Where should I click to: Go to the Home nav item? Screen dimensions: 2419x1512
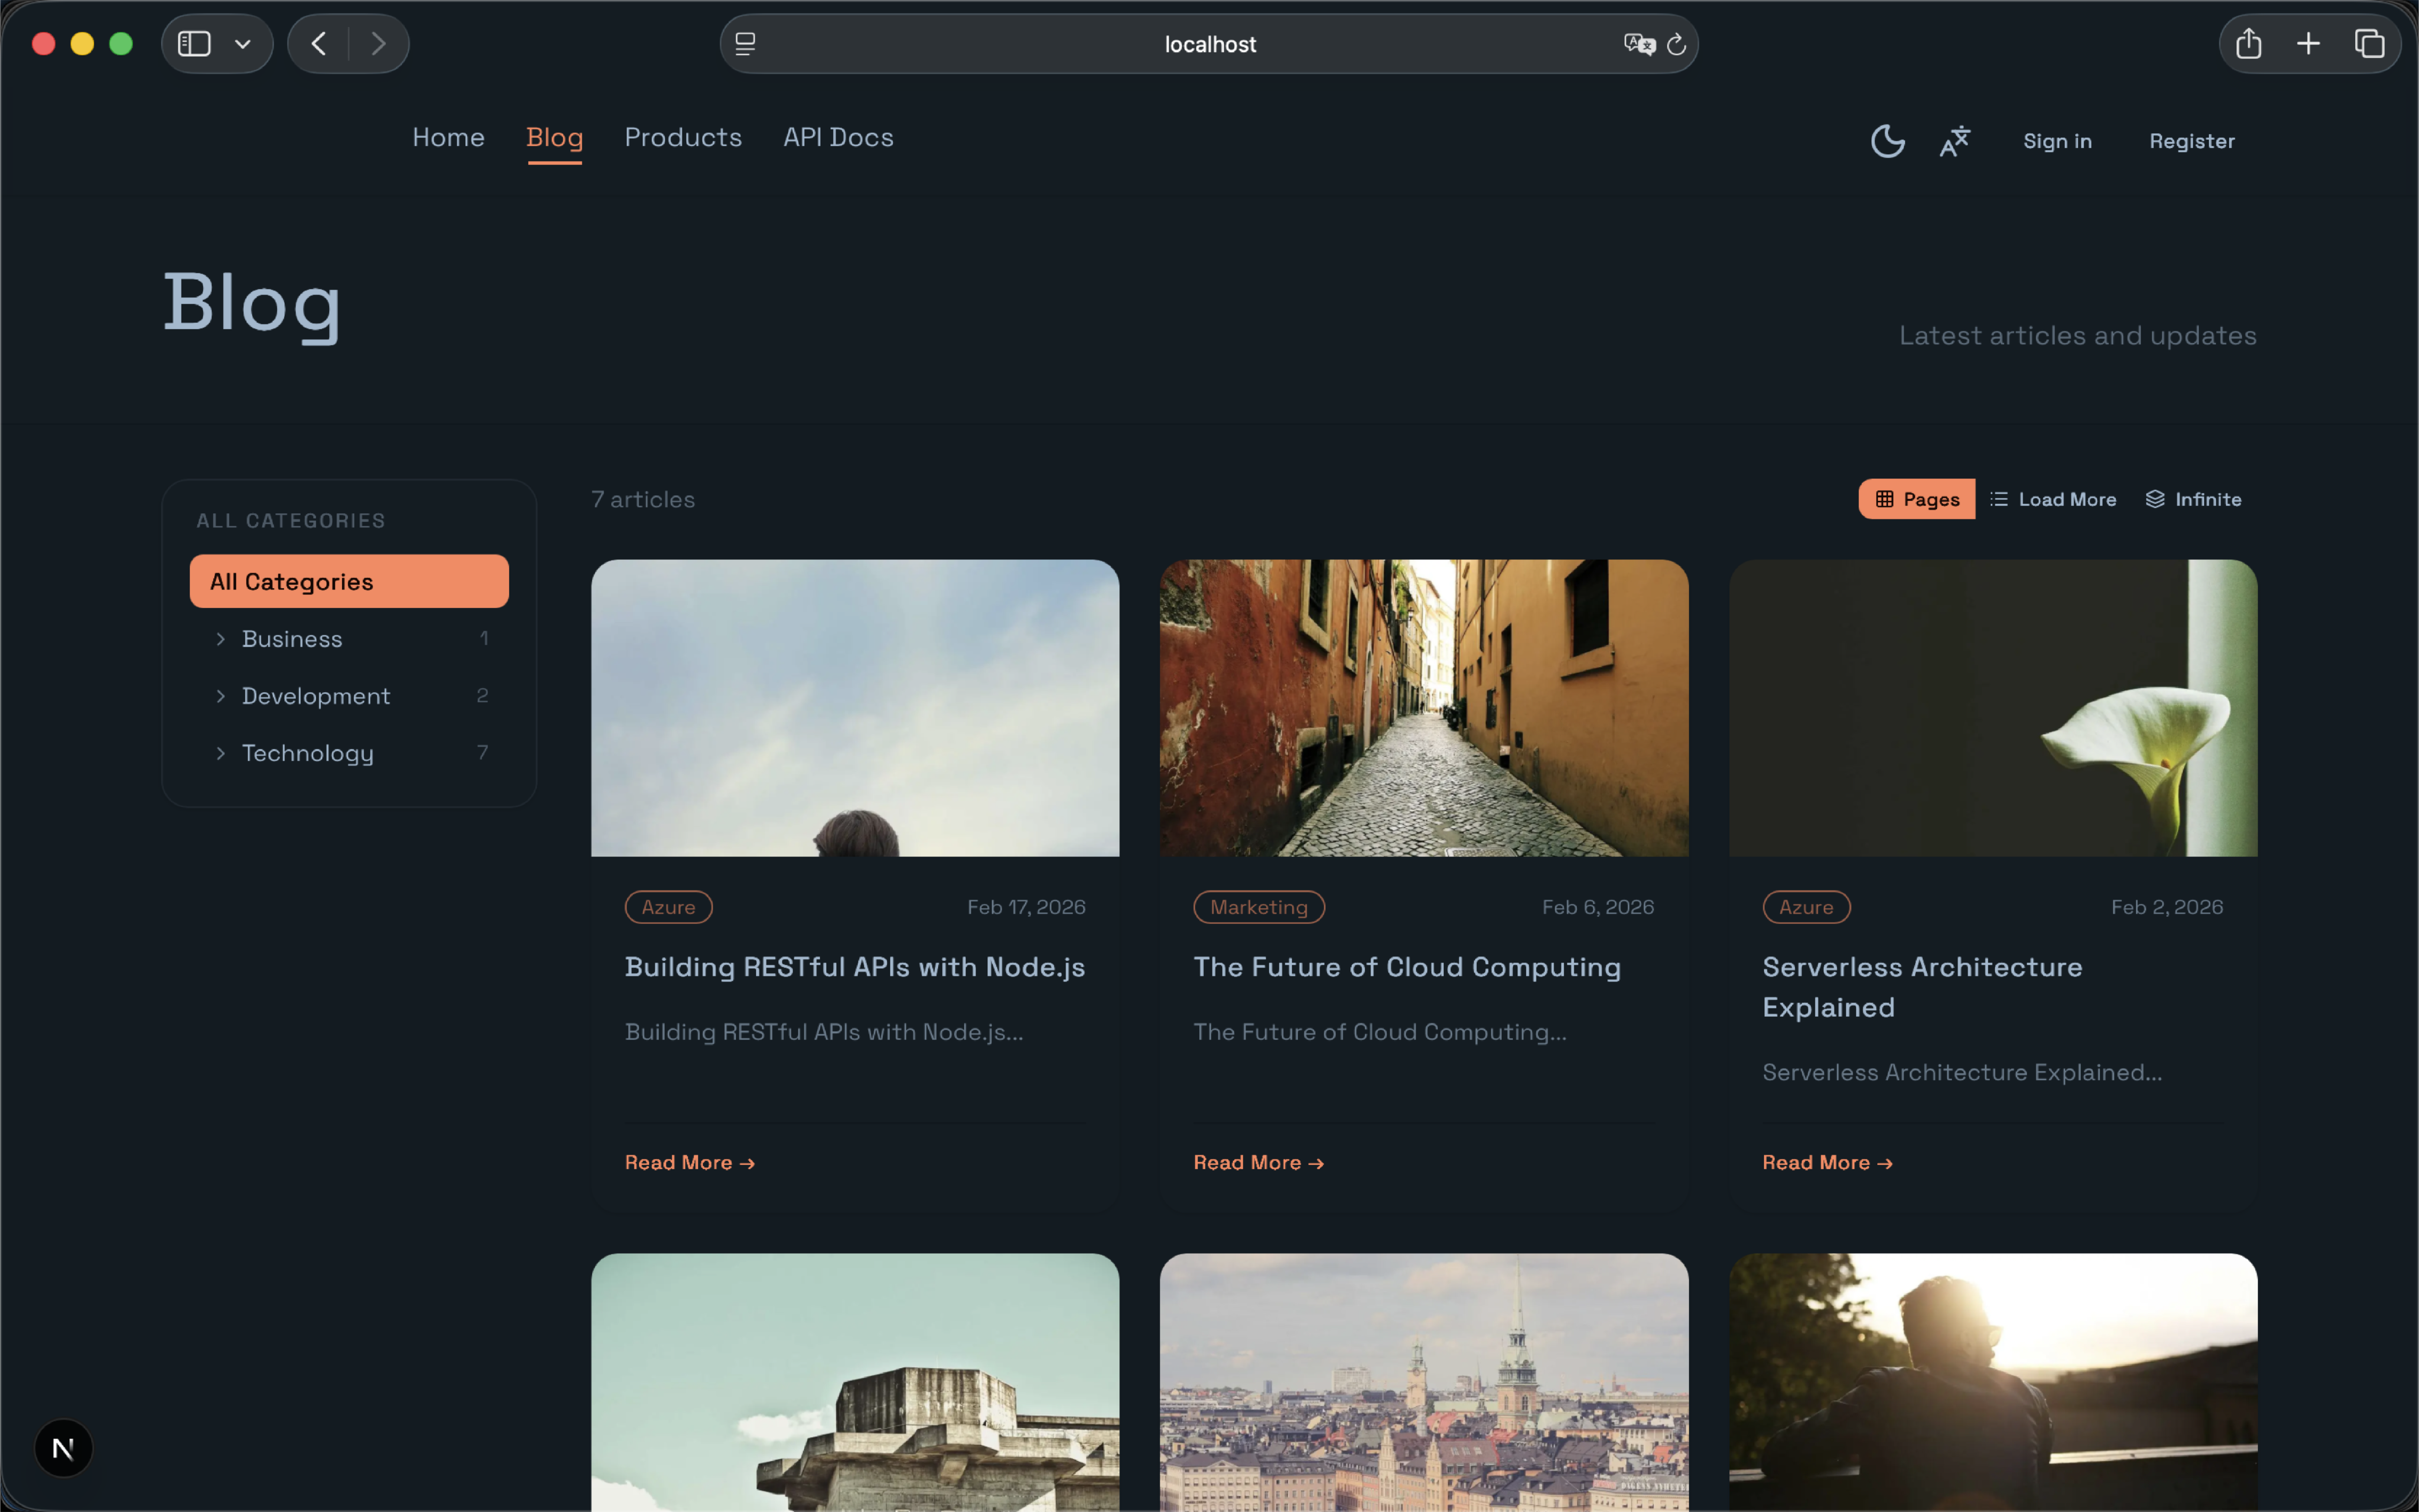point(449,138)
